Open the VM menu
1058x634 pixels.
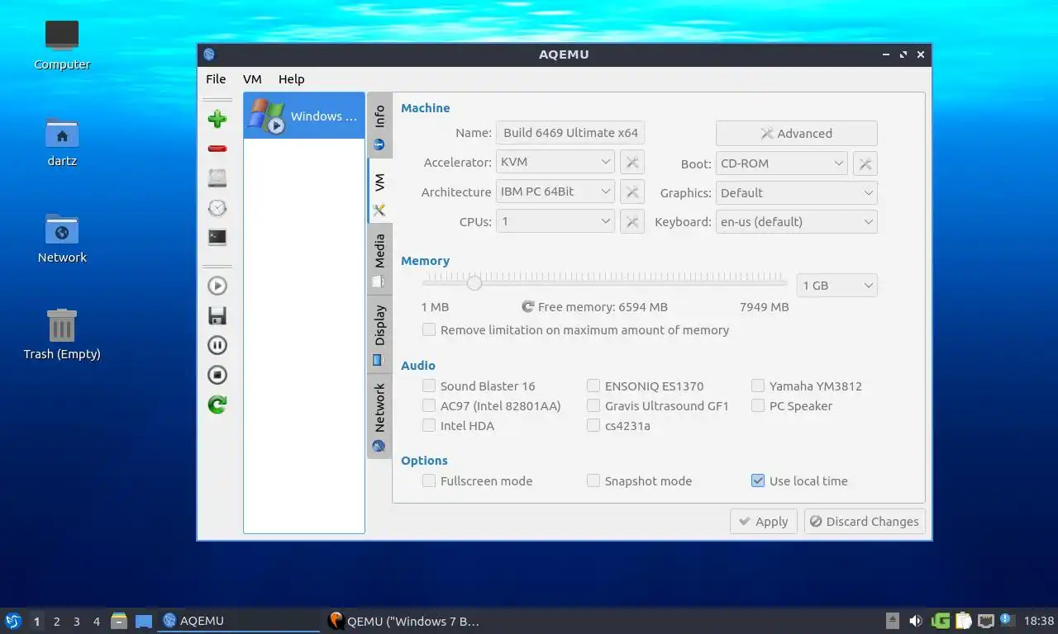(x=252, y=79)
